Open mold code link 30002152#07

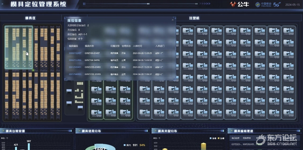click(x=75, y=53)
